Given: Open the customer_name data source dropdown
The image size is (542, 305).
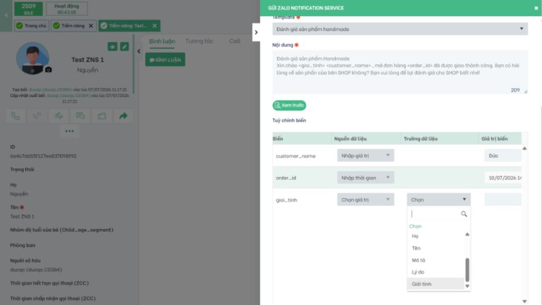Looking at the screenshot, I should click(365, 156).
